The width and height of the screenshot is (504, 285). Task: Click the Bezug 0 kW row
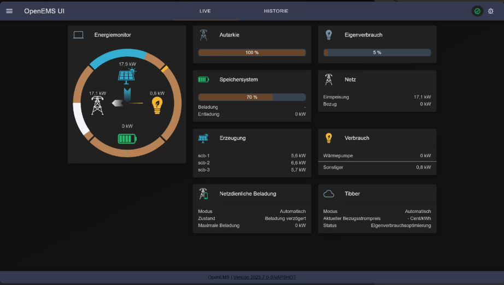377,104
